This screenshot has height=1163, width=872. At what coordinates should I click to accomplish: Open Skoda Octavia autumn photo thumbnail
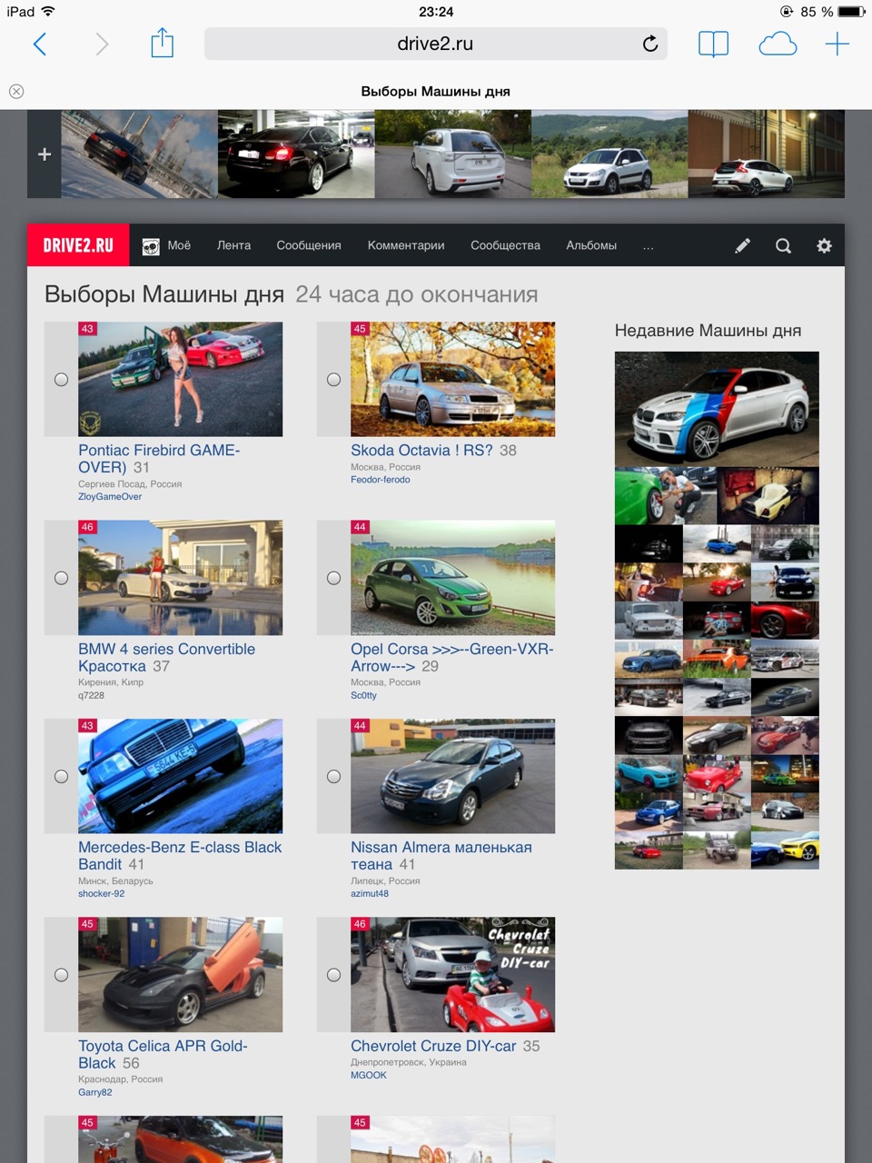click(x=452, y=379)
